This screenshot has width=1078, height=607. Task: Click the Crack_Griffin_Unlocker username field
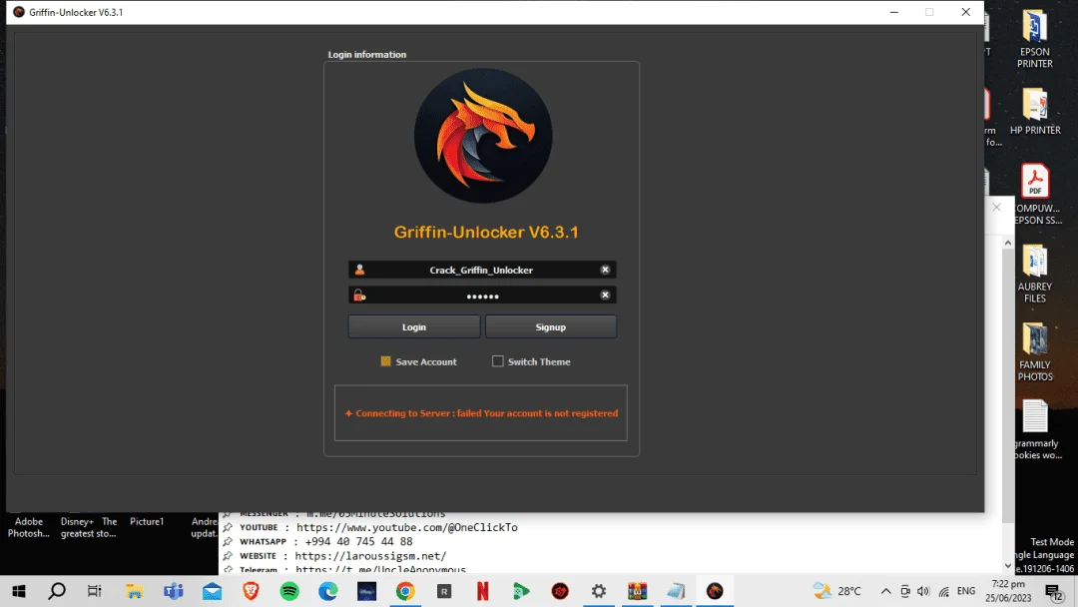click(x=482, y=270)
